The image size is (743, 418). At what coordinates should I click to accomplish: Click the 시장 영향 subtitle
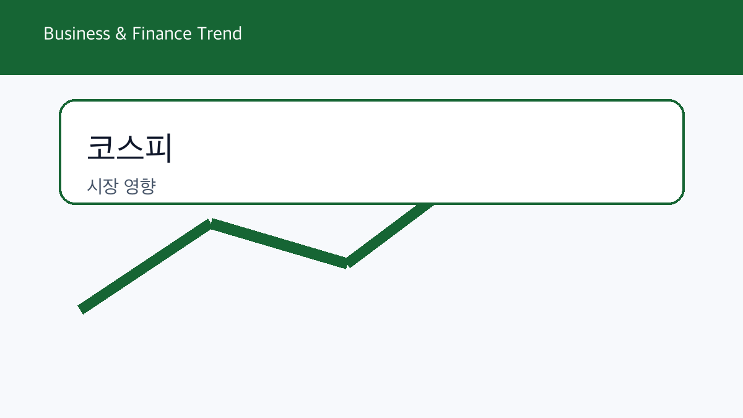tap(121, 186)
